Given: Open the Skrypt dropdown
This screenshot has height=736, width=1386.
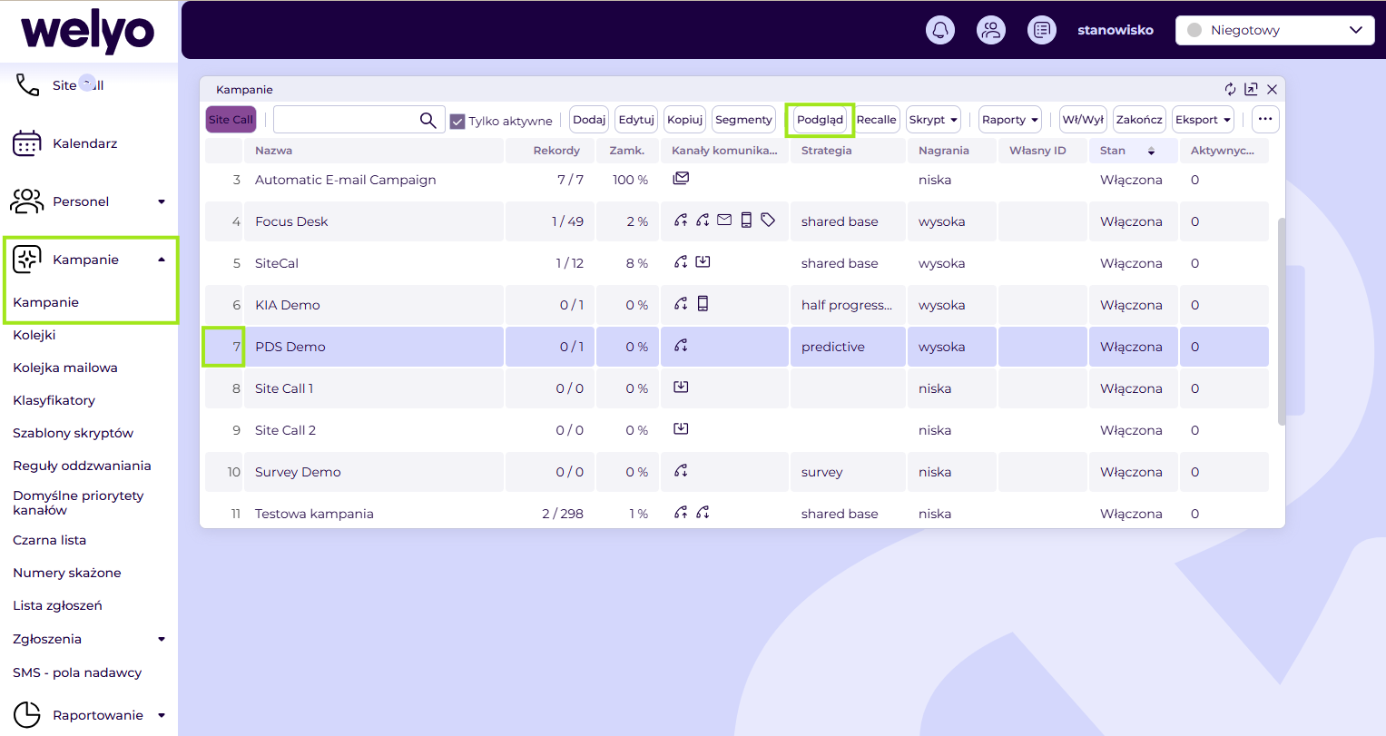Looking at the screenshot, I should 933,120.
